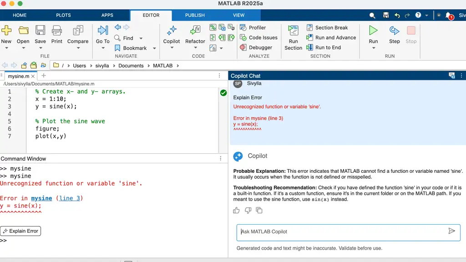Screen dimensions: 466x262
Task: Open the Refactor dropdown menu
Action: click(195, 48)
